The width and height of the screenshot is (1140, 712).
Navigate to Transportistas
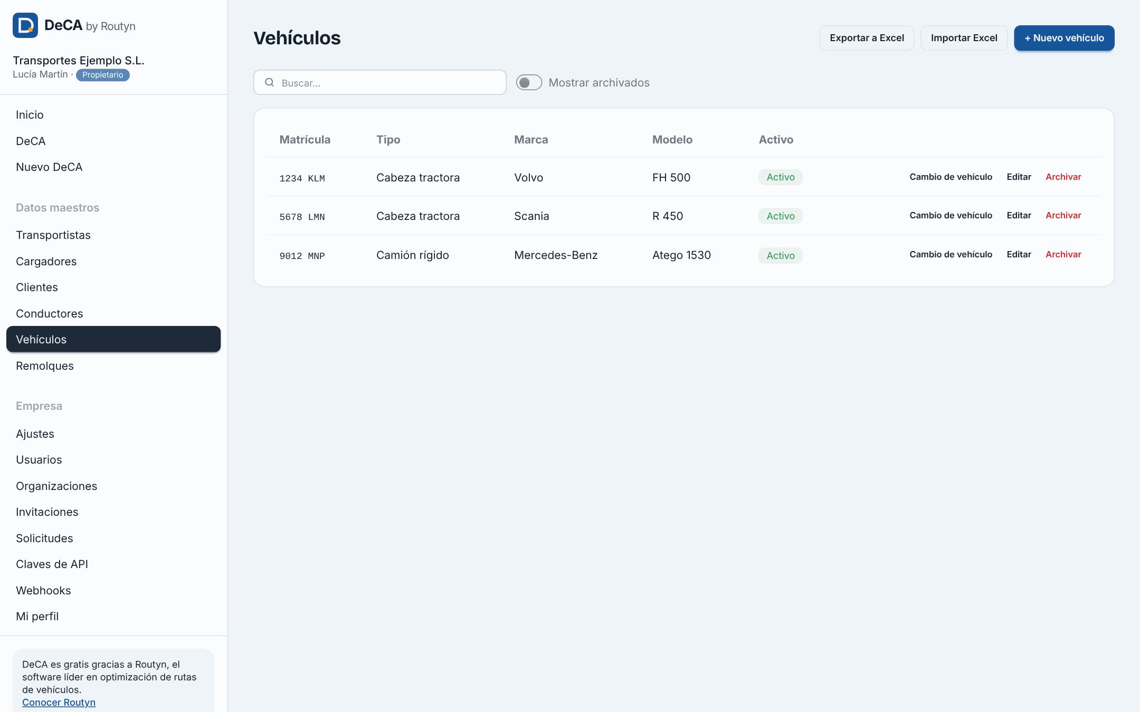tap(113, 235)
